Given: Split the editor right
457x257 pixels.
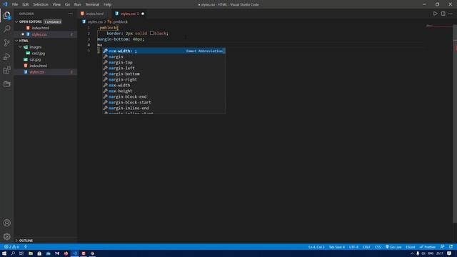Looking at the screenshot, I should click(443, 14).
